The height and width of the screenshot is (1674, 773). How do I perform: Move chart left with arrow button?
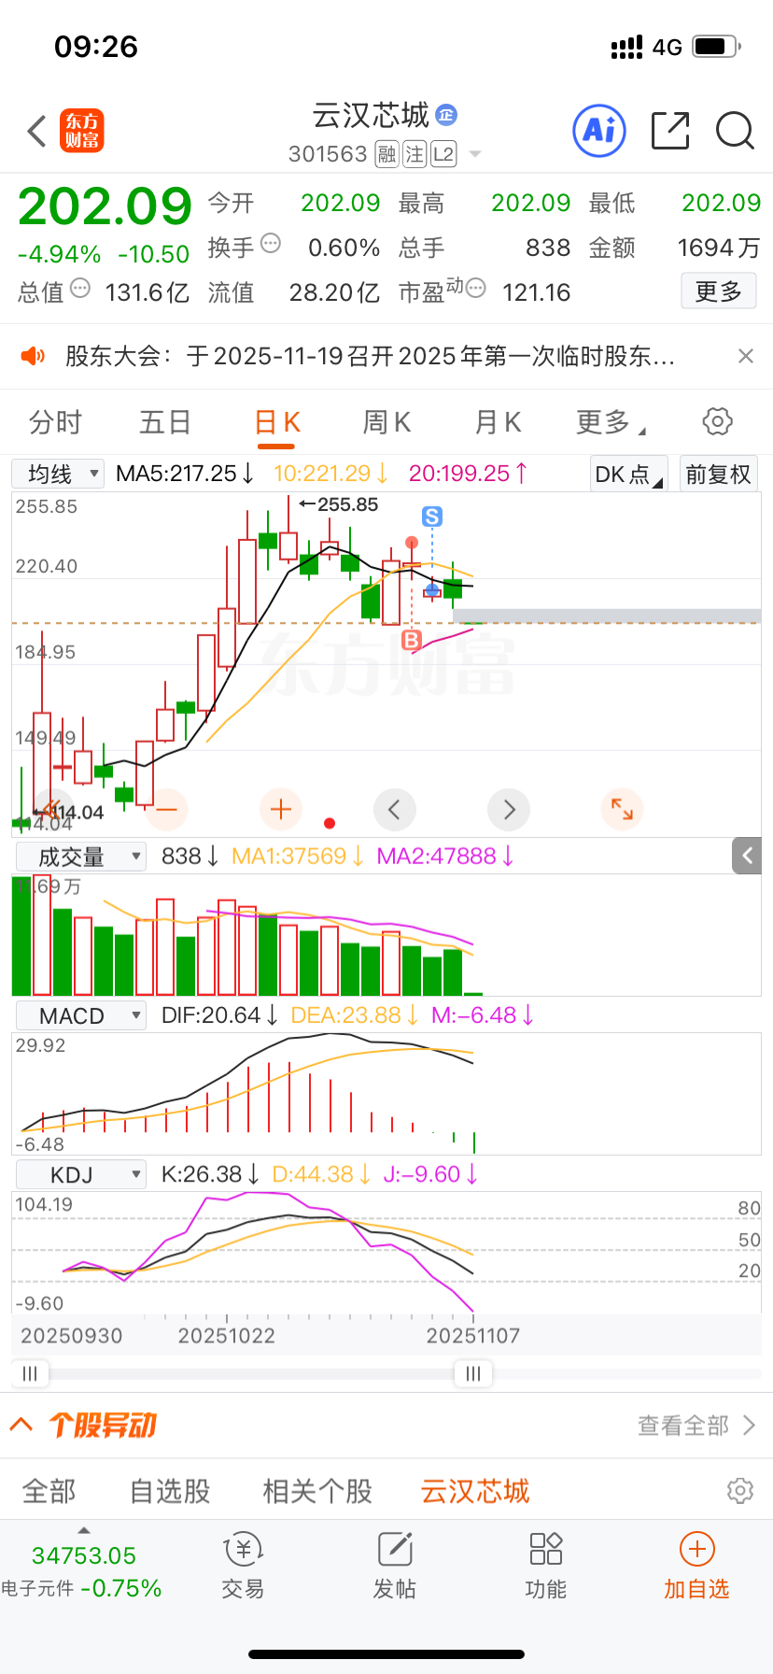pos(394,809)
